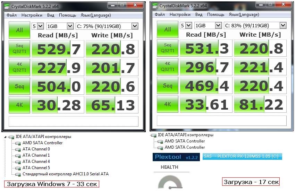Run All tests in right window
Viewport: 296px width, 193px height.
point(168,29)
